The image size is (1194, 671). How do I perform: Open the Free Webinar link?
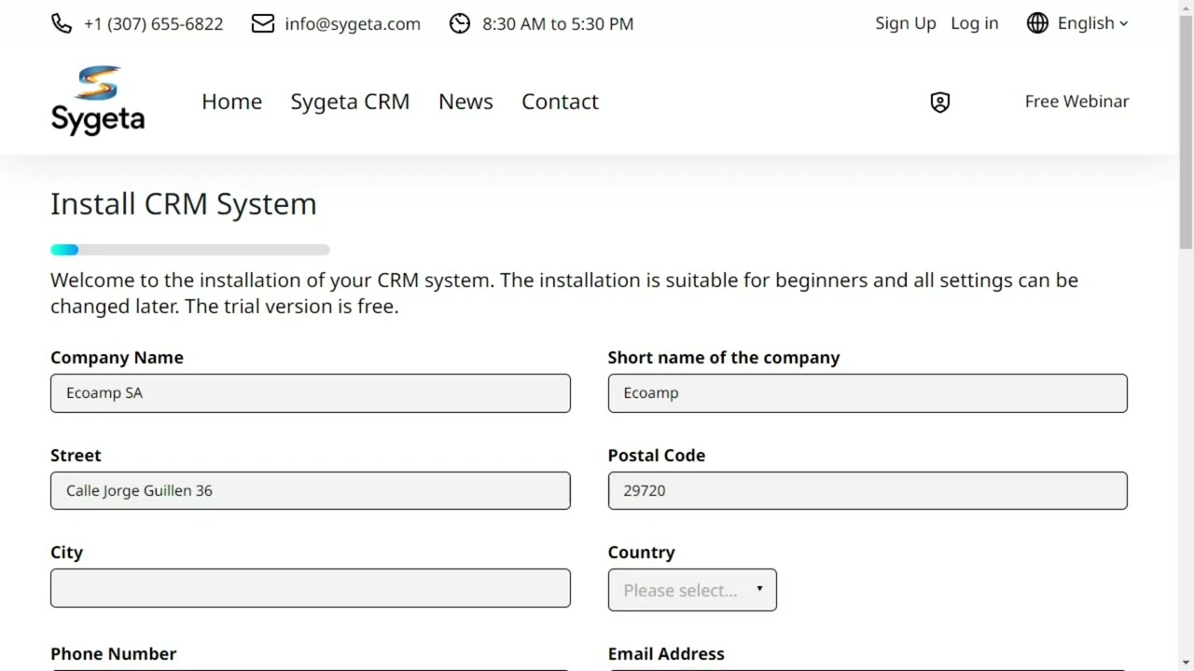click(x=1076, y=102)
